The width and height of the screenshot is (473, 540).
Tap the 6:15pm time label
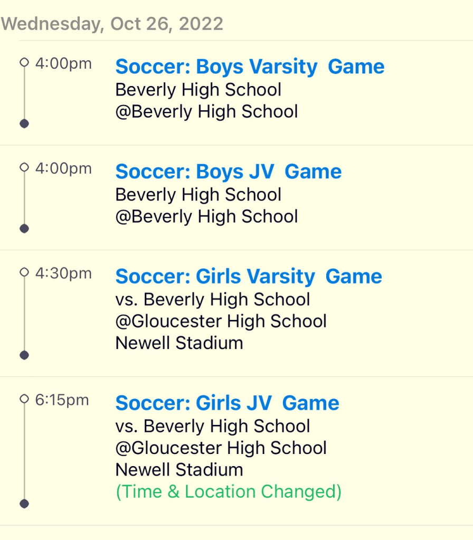pos(62,400)
